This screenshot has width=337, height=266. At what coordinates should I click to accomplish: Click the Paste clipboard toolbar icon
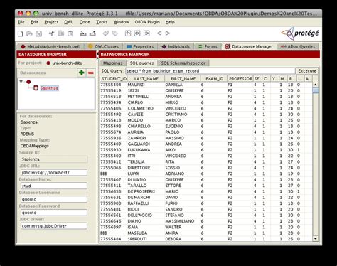tap(70, 33)
